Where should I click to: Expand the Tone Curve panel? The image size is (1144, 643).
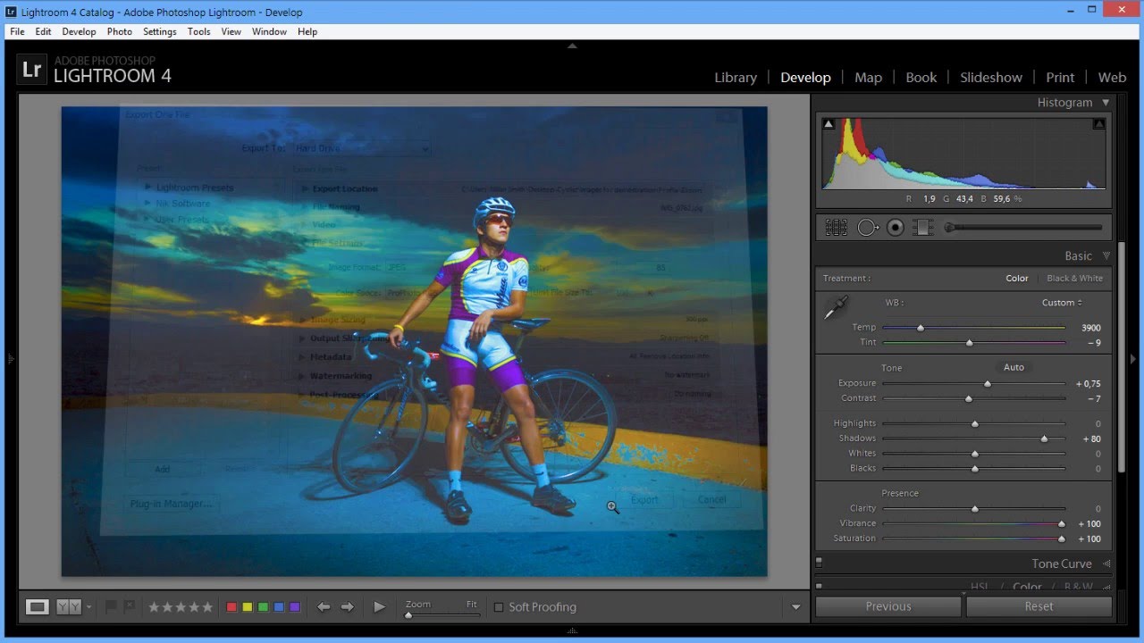tap(1106, 564)
